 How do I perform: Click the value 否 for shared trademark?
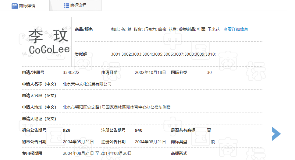(209, 130)
